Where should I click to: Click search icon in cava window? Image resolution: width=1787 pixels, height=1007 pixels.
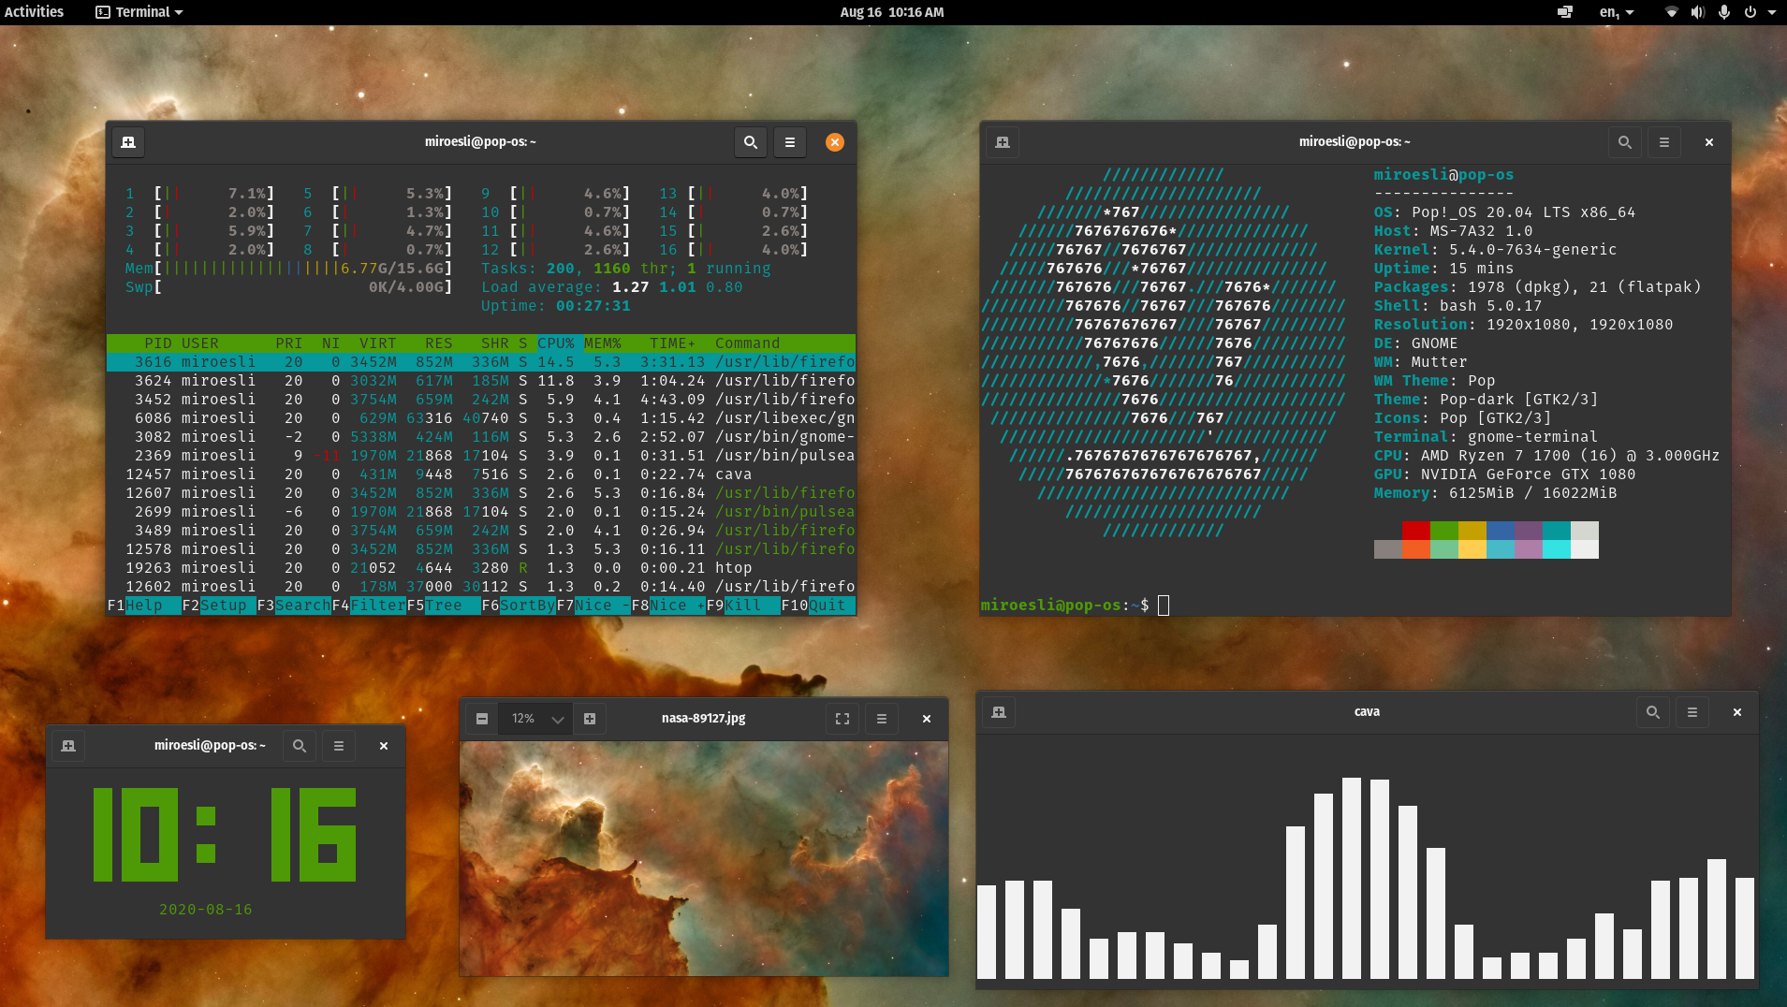coord(1653,712)
